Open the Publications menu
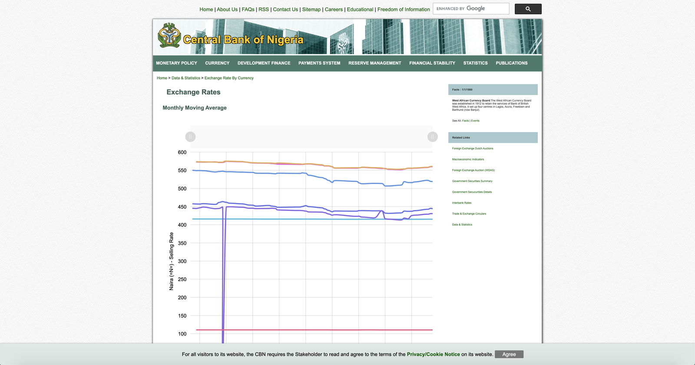This screenshot has width=695, height=365. tap(512, 63)
